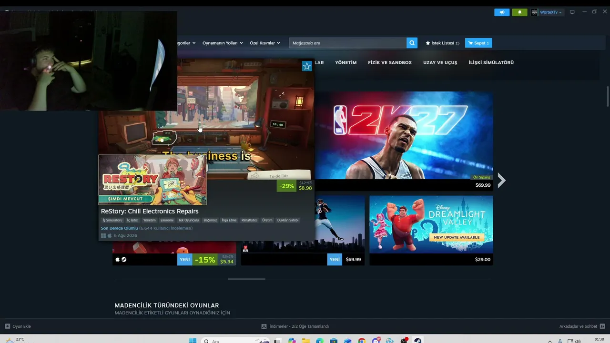The width and height of the screenshot is (610, 343).
Task: Click the Windows platform icon on ReStory card
Action: pyautogui.click(x=103, y=236)
